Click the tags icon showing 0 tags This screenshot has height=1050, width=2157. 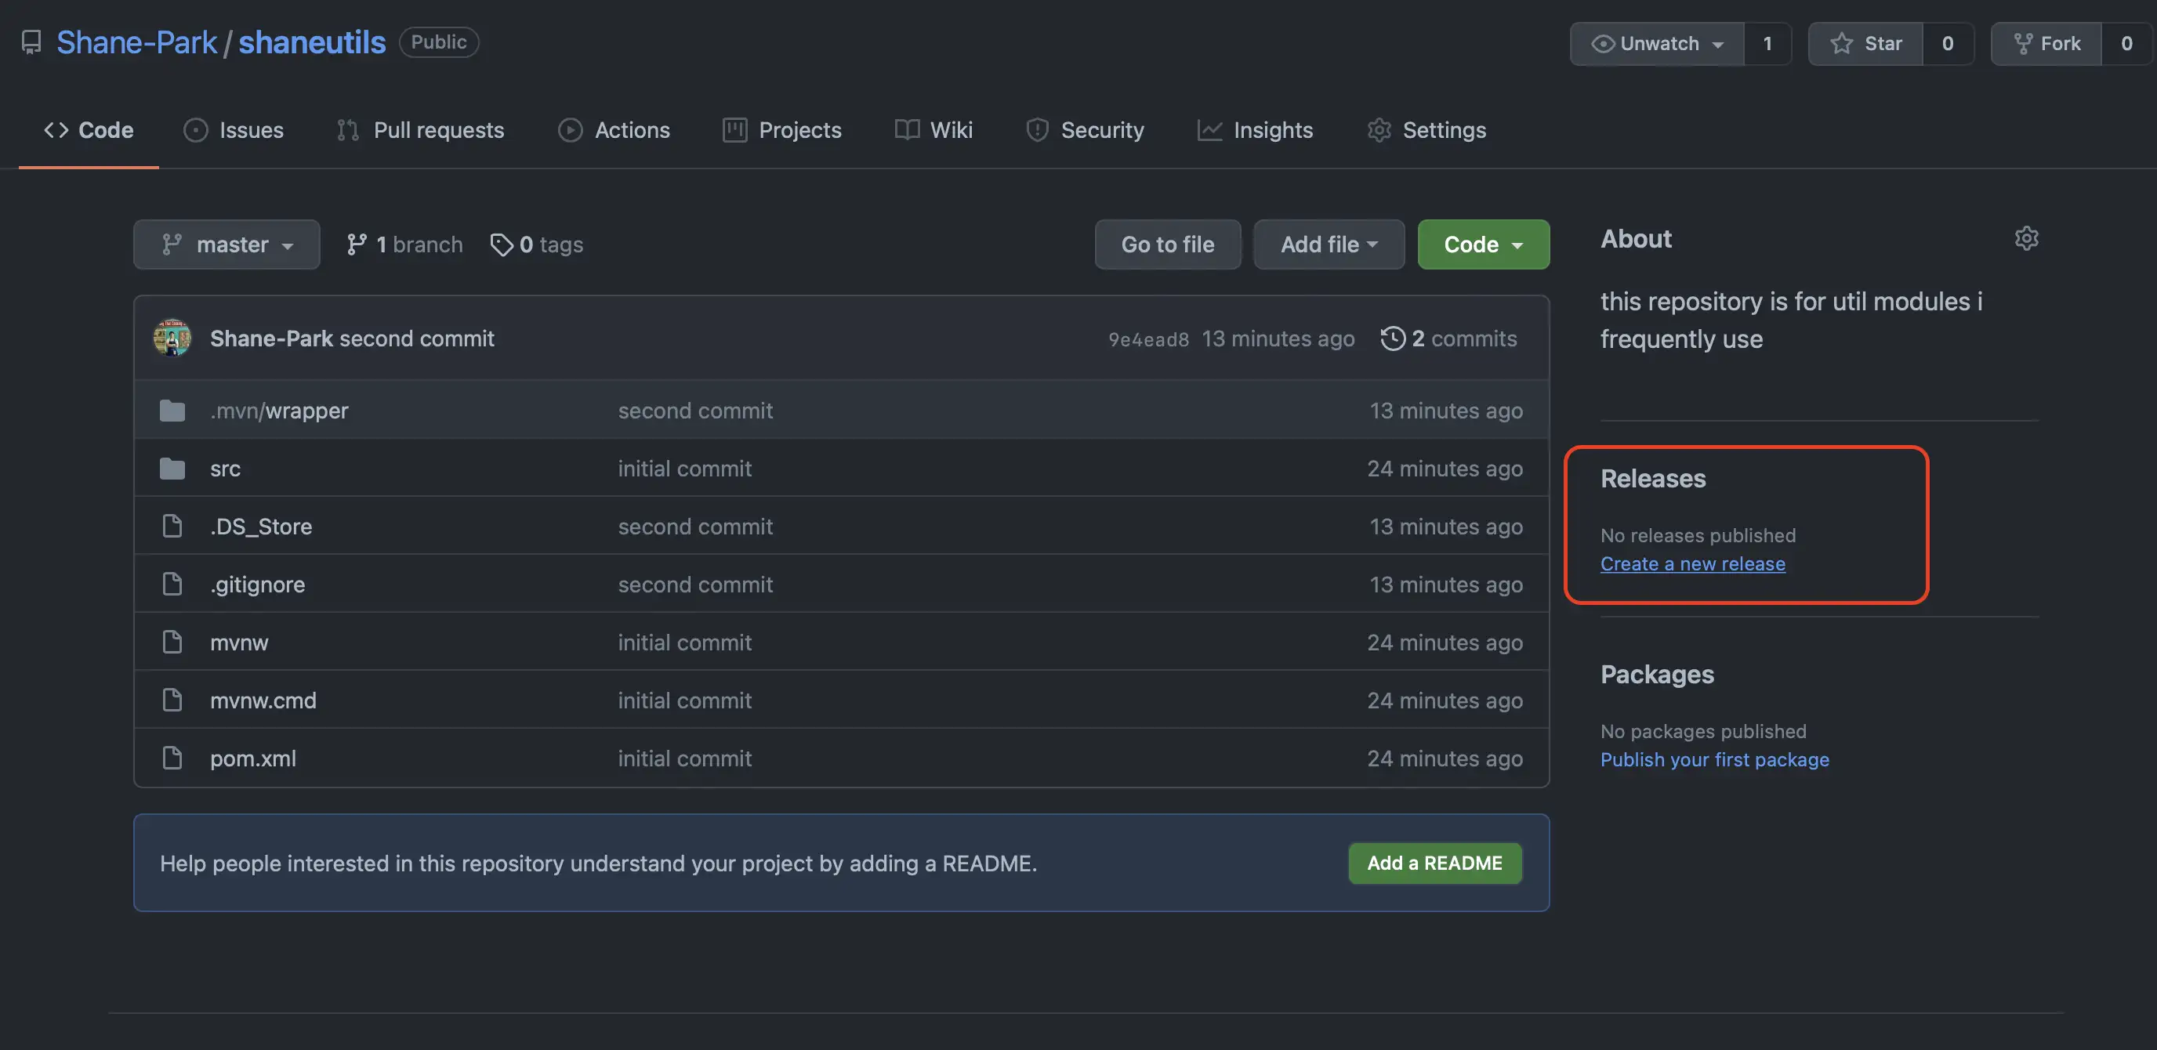point(501,244)
